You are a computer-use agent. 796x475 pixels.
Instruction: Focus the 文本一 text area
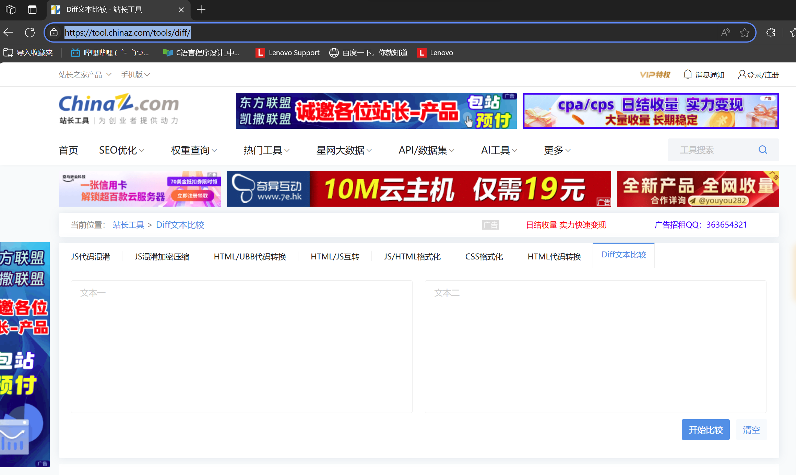click(241, 346)
